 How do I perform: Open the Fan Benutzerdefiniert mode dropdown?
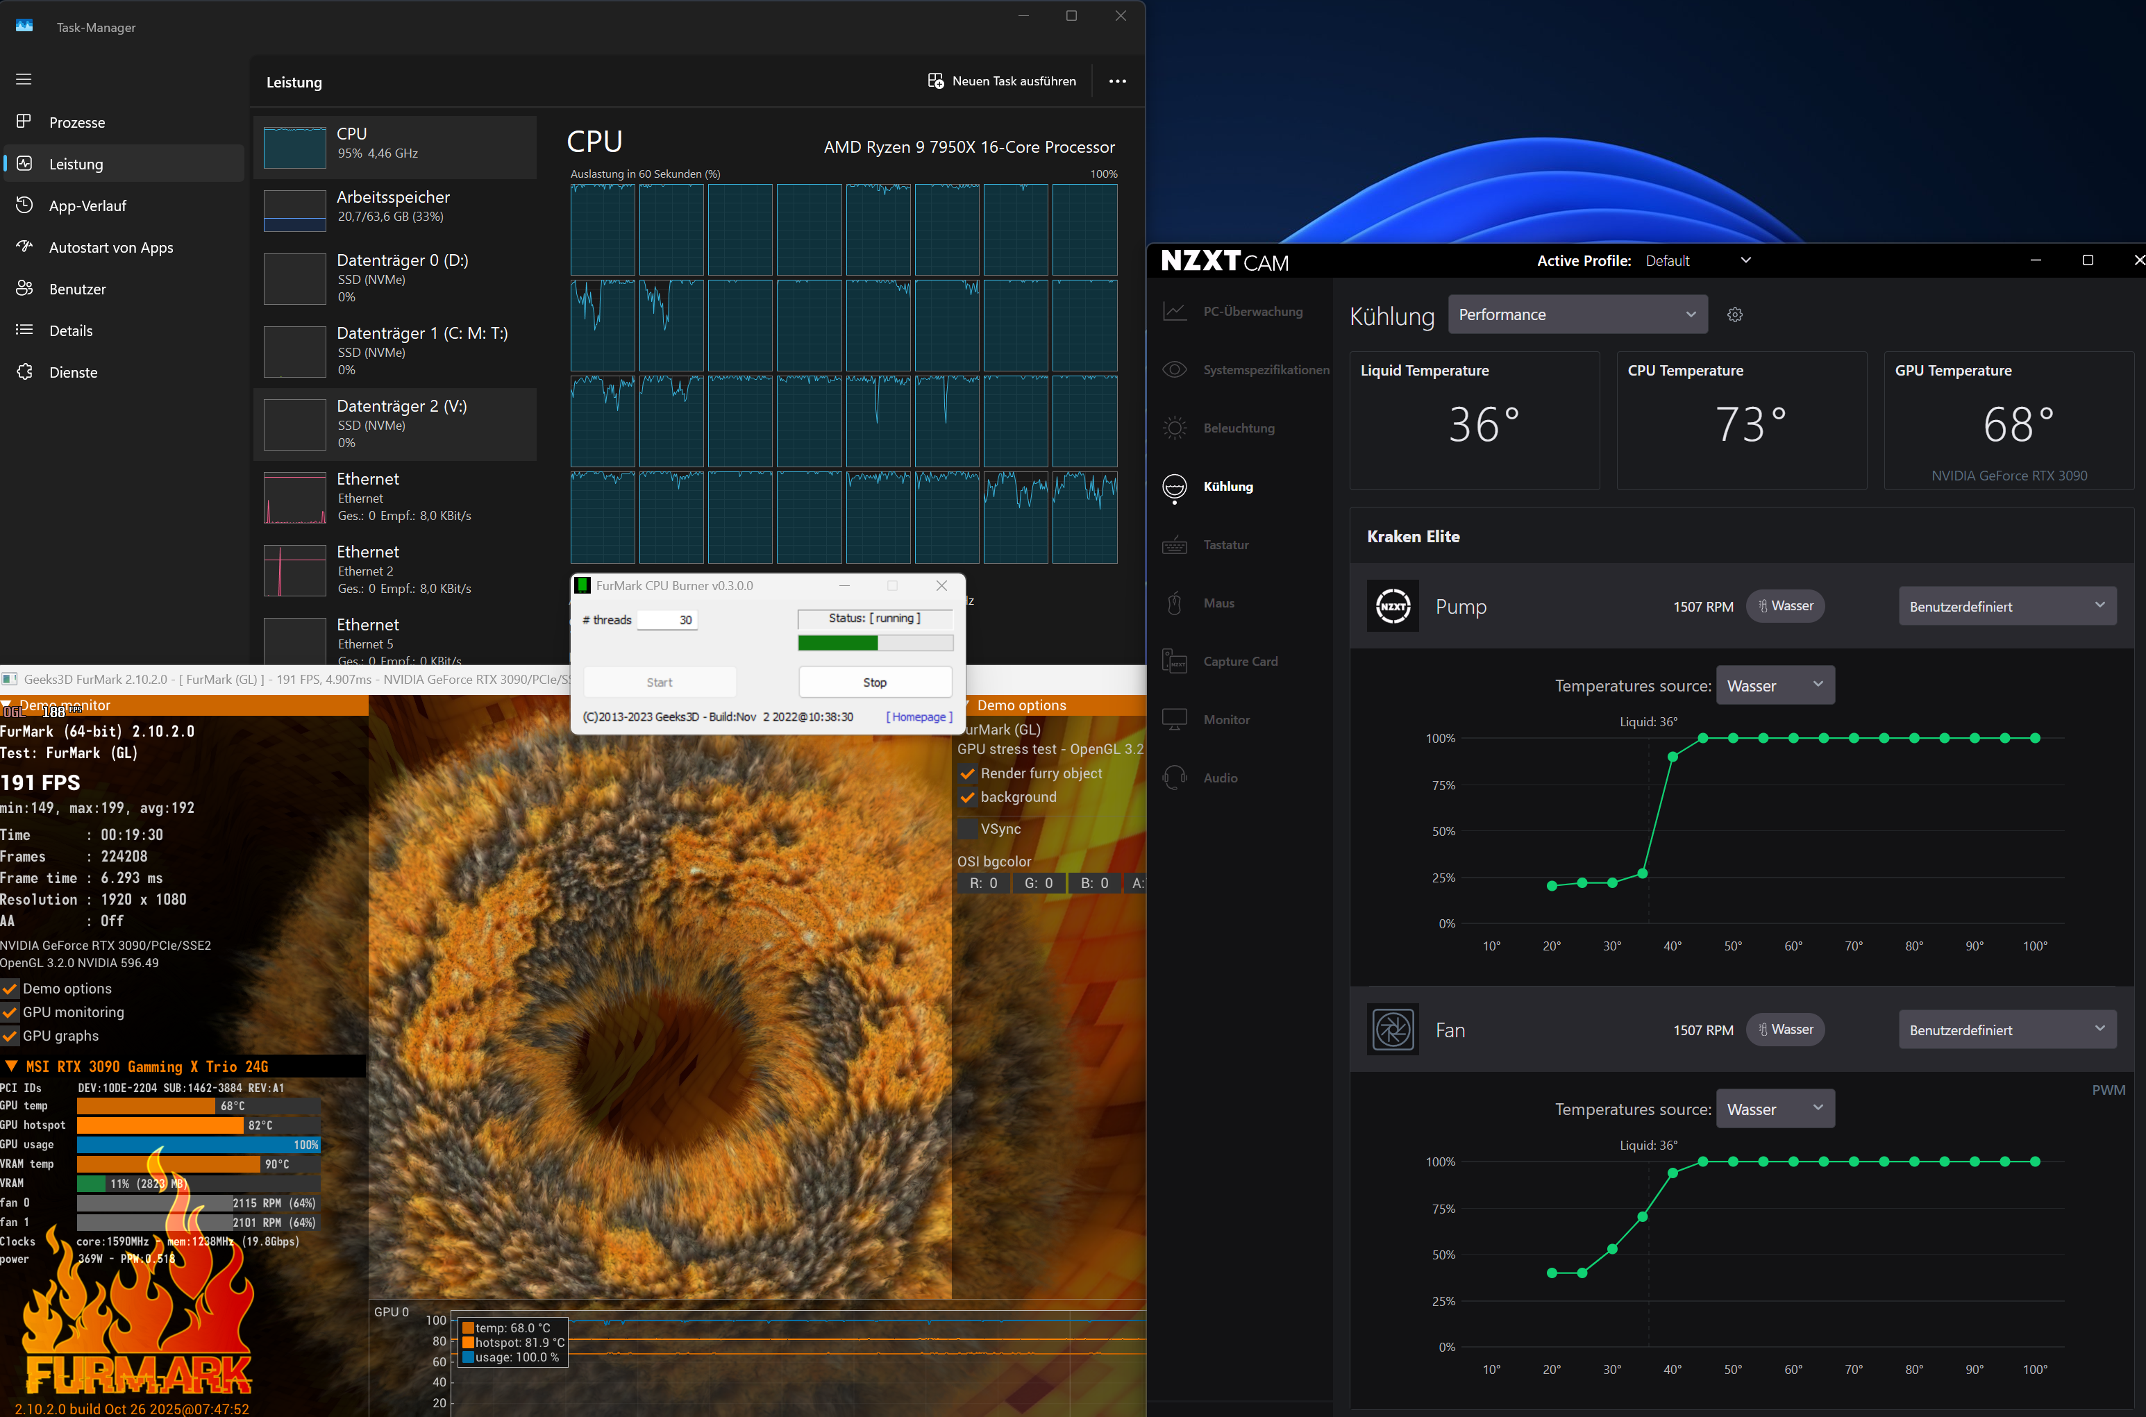2007,1030
